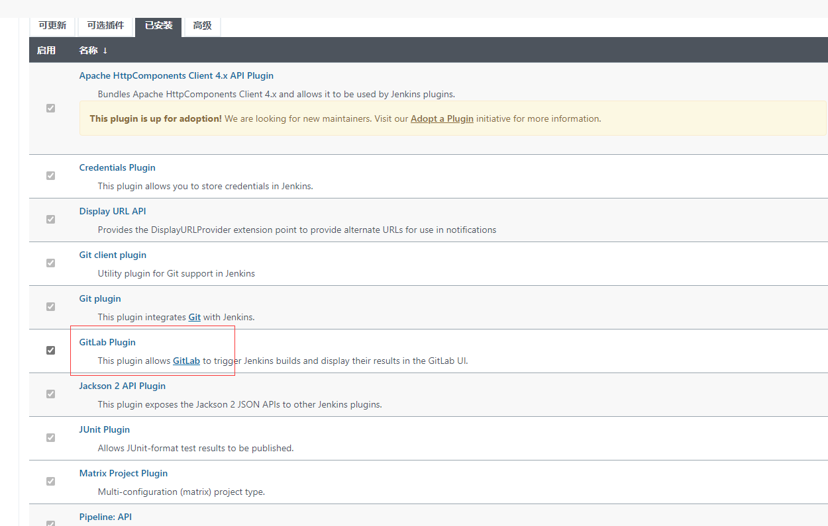Viewport: 828px width, 526px height.
Task: Follow the Adopt a Plugin link
Action: tap(442, 119)
